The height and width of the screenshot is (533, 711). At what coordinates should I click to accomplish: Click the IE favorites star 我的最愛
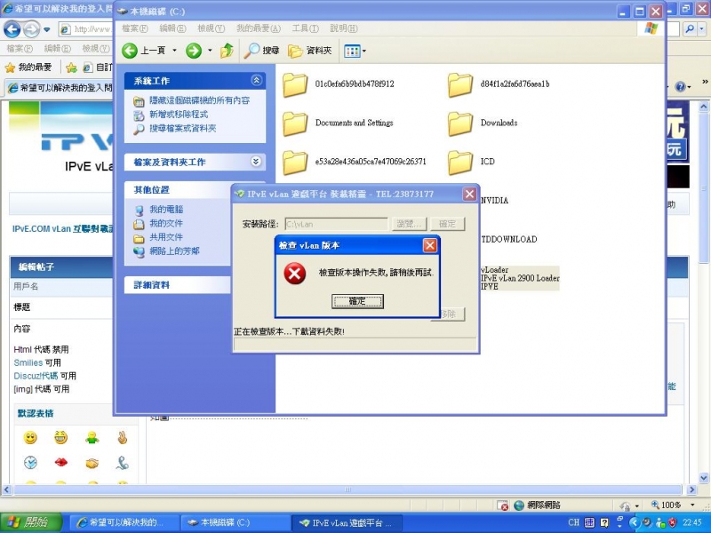point(28,68)
